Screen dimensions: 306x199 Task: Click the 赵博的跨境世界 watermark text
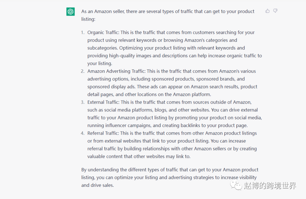coord(269,186)
